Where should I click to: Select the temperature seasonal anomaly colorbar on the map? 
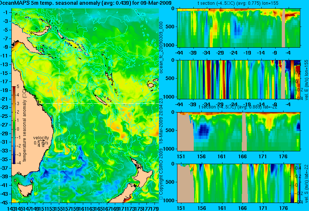click(x=14, y=125)
